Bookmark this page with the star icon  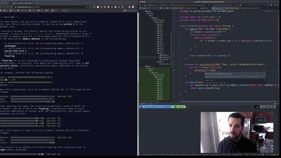point(86,7)
